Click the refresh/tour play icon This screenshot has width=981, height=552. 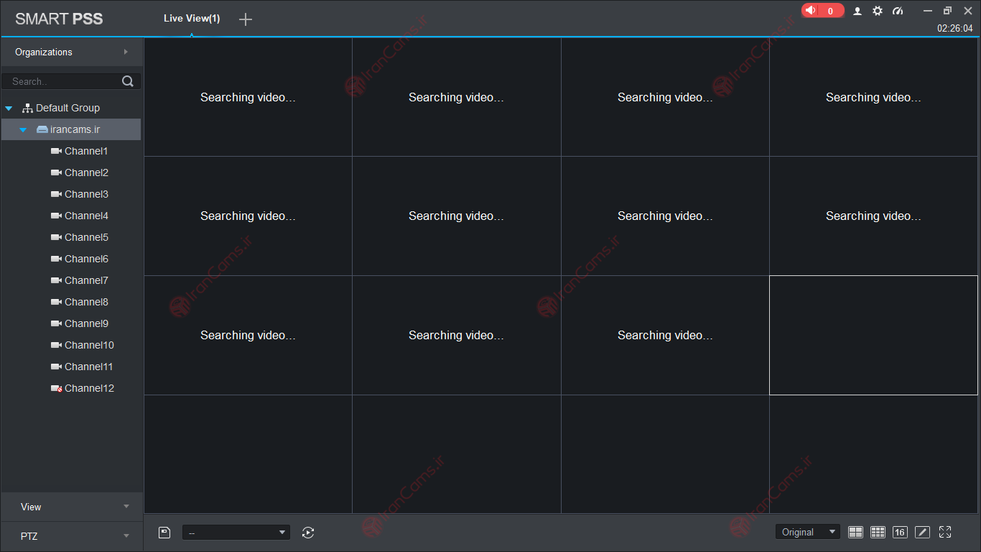308,533
